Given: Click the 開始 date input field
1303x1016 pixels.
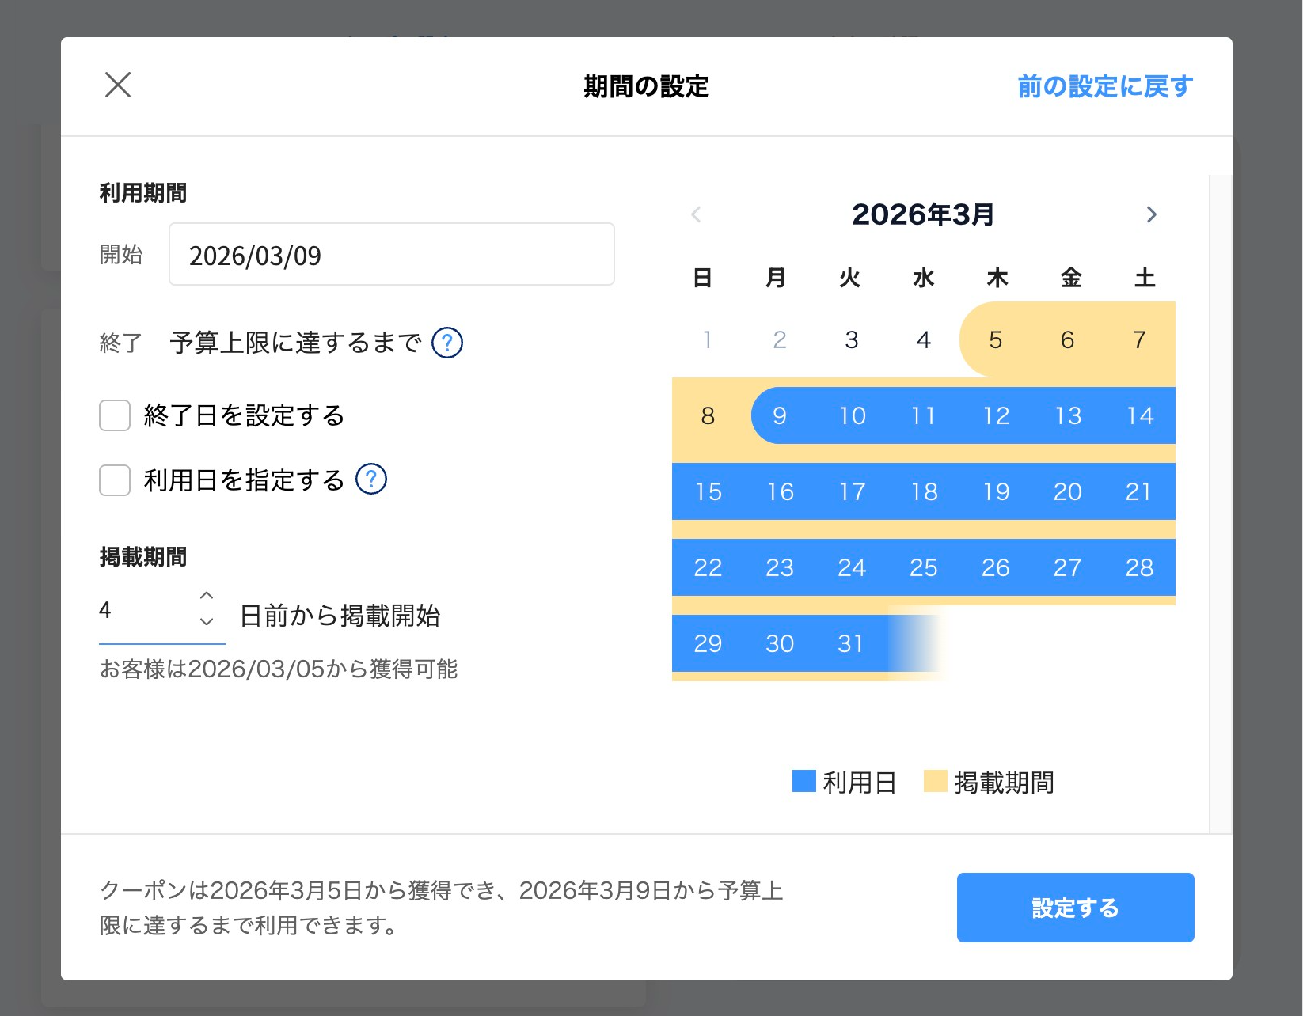Looking at the screenshot, I should pyautogui.click(x=391, y=255).
